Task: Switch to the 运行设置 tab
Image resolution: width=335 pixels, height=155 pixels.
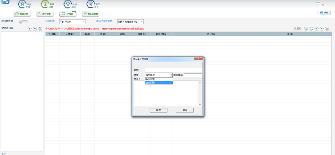Action: tap(45, 14)
